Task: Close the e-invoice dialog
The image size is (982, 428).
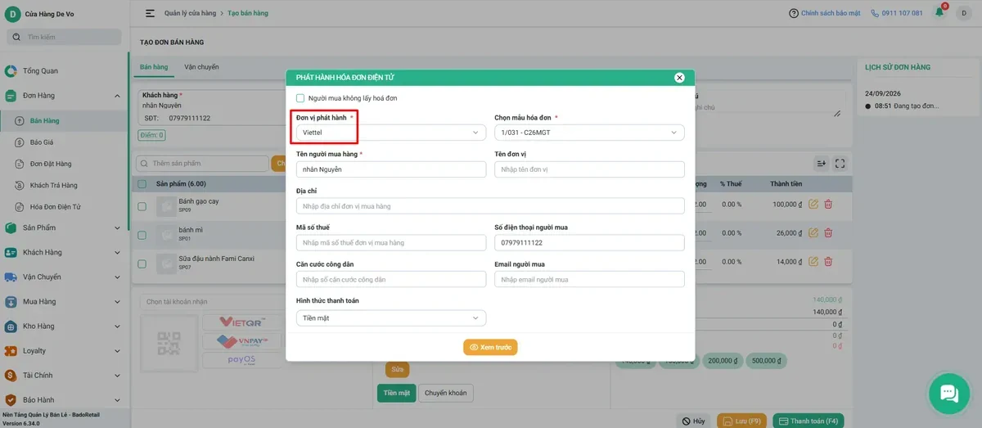Action: click(x=679, y=78)
